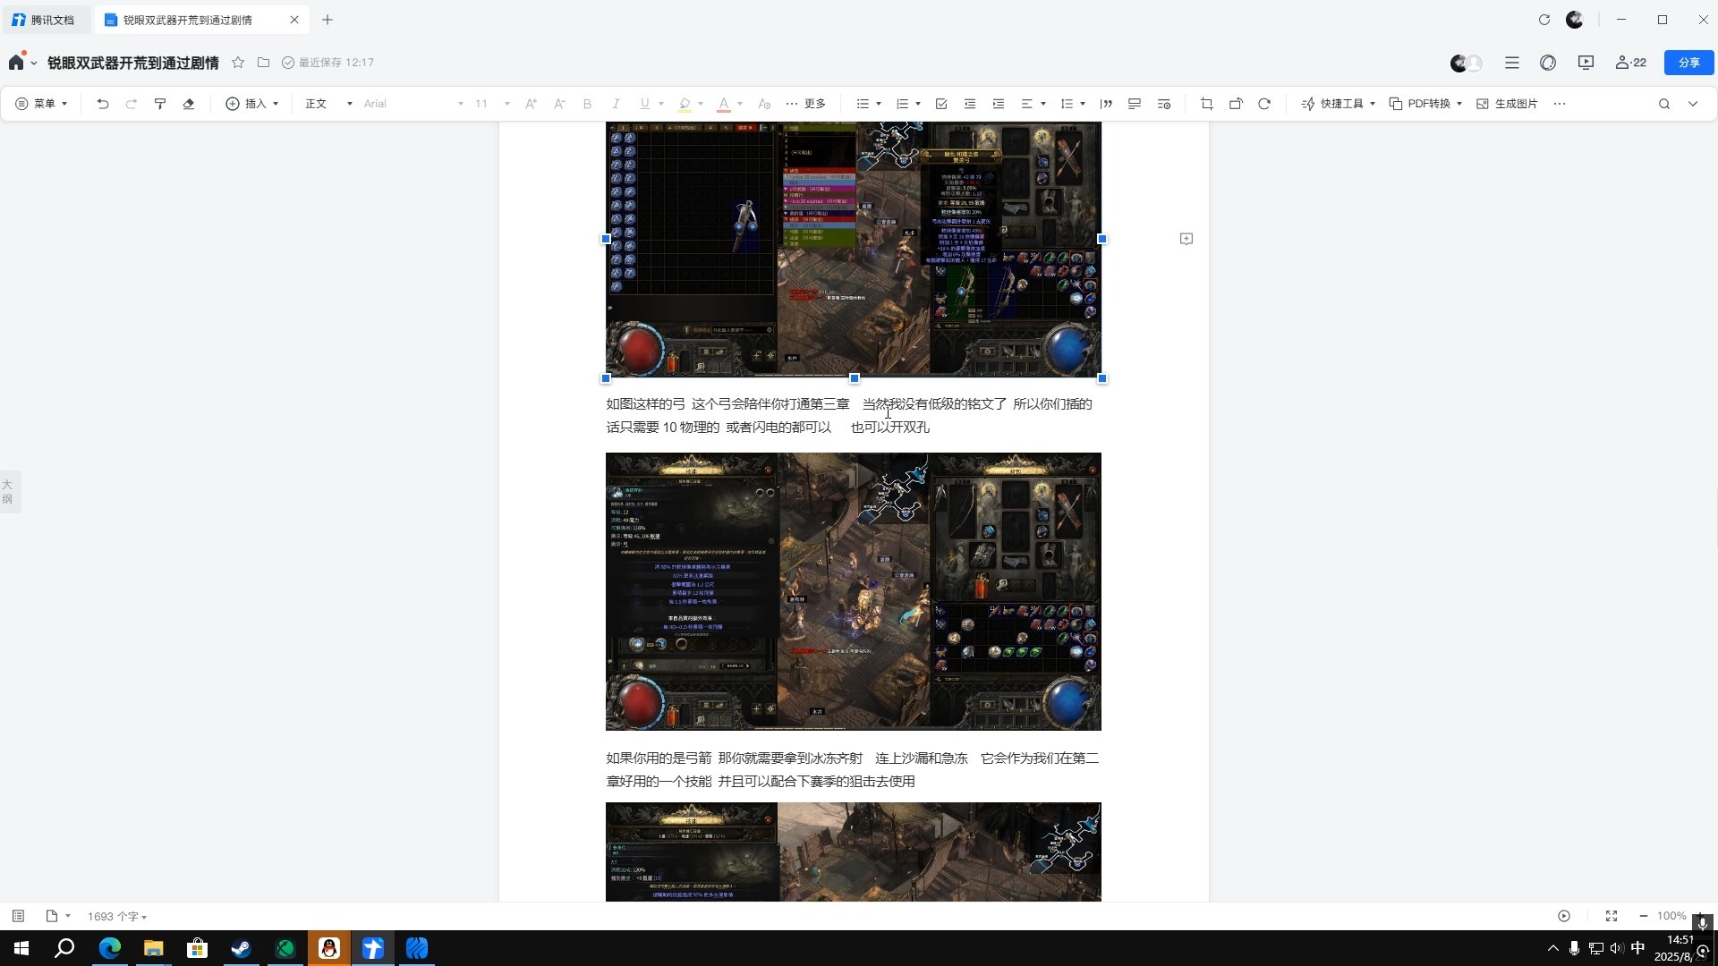1718x966 pixels.
Task: Open the Arial font family dropdown
Action: pos(413,104)
